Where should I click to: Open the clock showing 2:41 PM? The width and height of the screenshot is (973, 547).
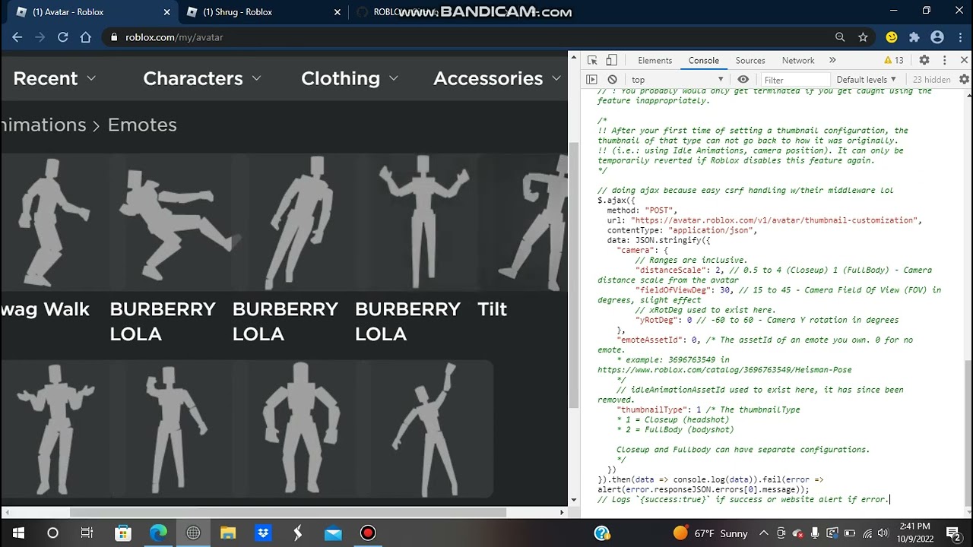click(x=914, y=533)
